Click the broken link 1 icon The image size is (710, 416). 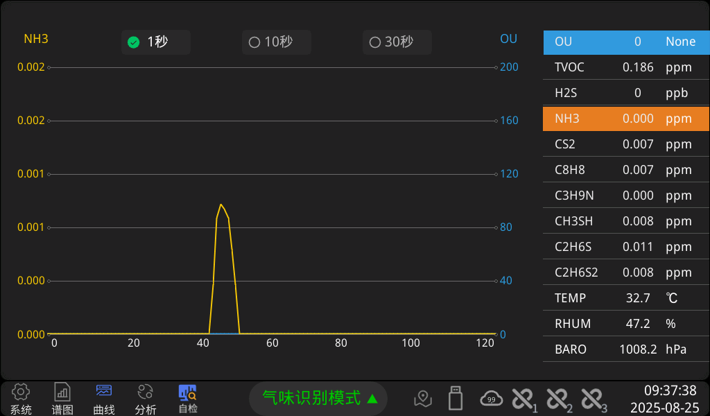coord(523,399)
